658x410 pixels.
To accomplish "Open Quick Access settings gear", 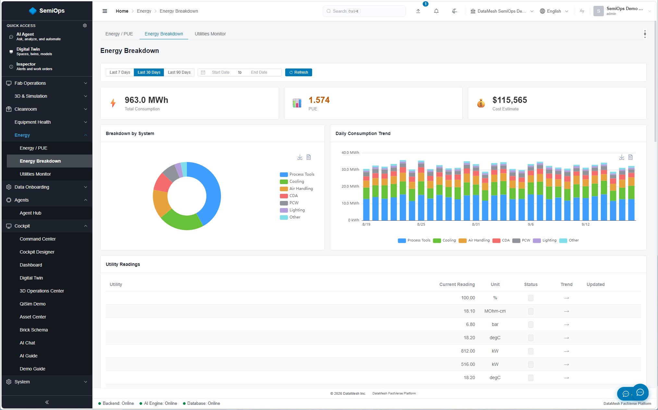I will coord(85,25).
